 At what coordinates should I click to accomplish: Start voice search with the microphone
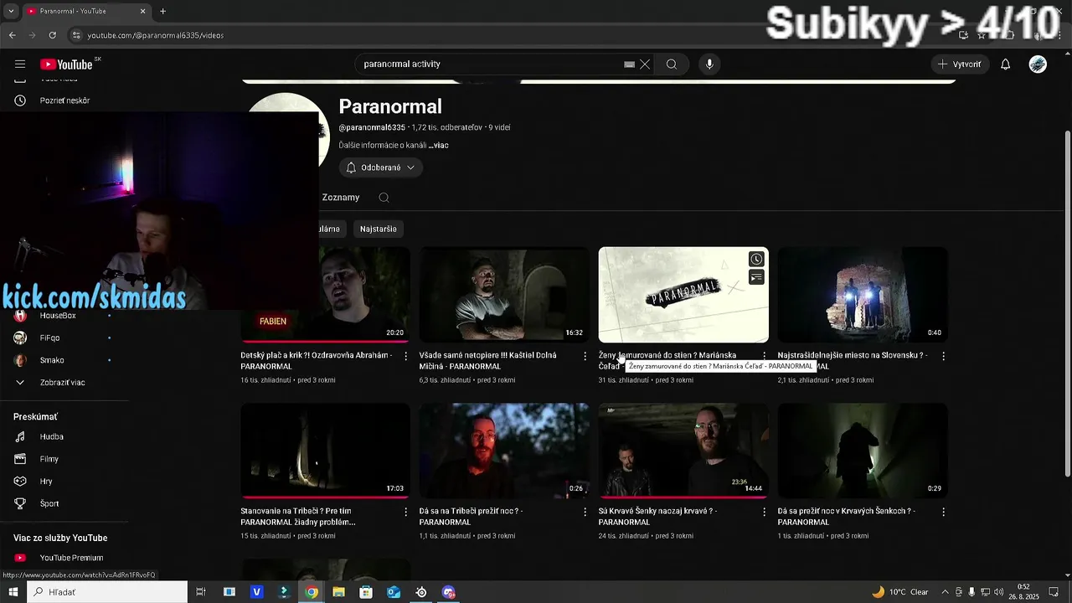tap(709, 64)
